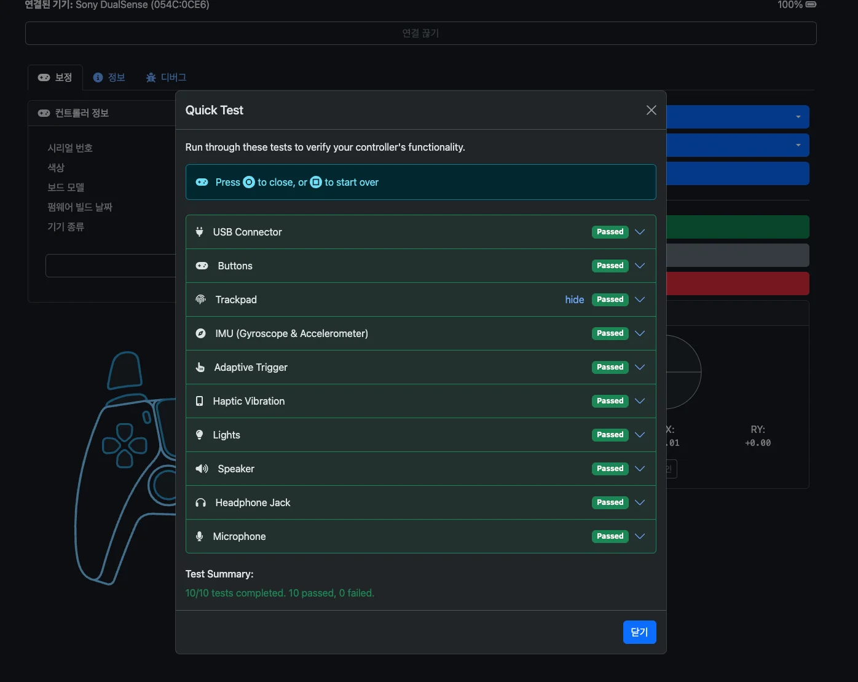Click the 펌웨어 빌드 날짜 label

coord(80,207)
